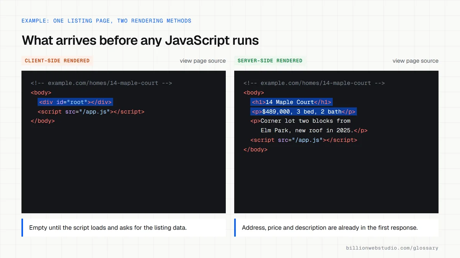Click the SERVER-SIDE RENDERED badge

tap(270, 61)
